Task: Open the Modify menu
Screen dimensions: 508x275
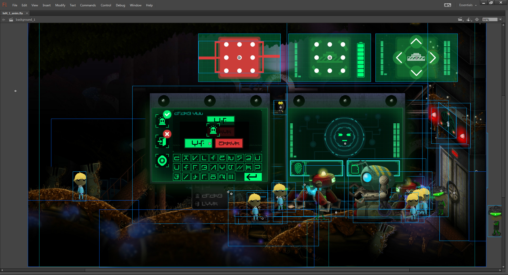Action: click(x=60, y=5)
